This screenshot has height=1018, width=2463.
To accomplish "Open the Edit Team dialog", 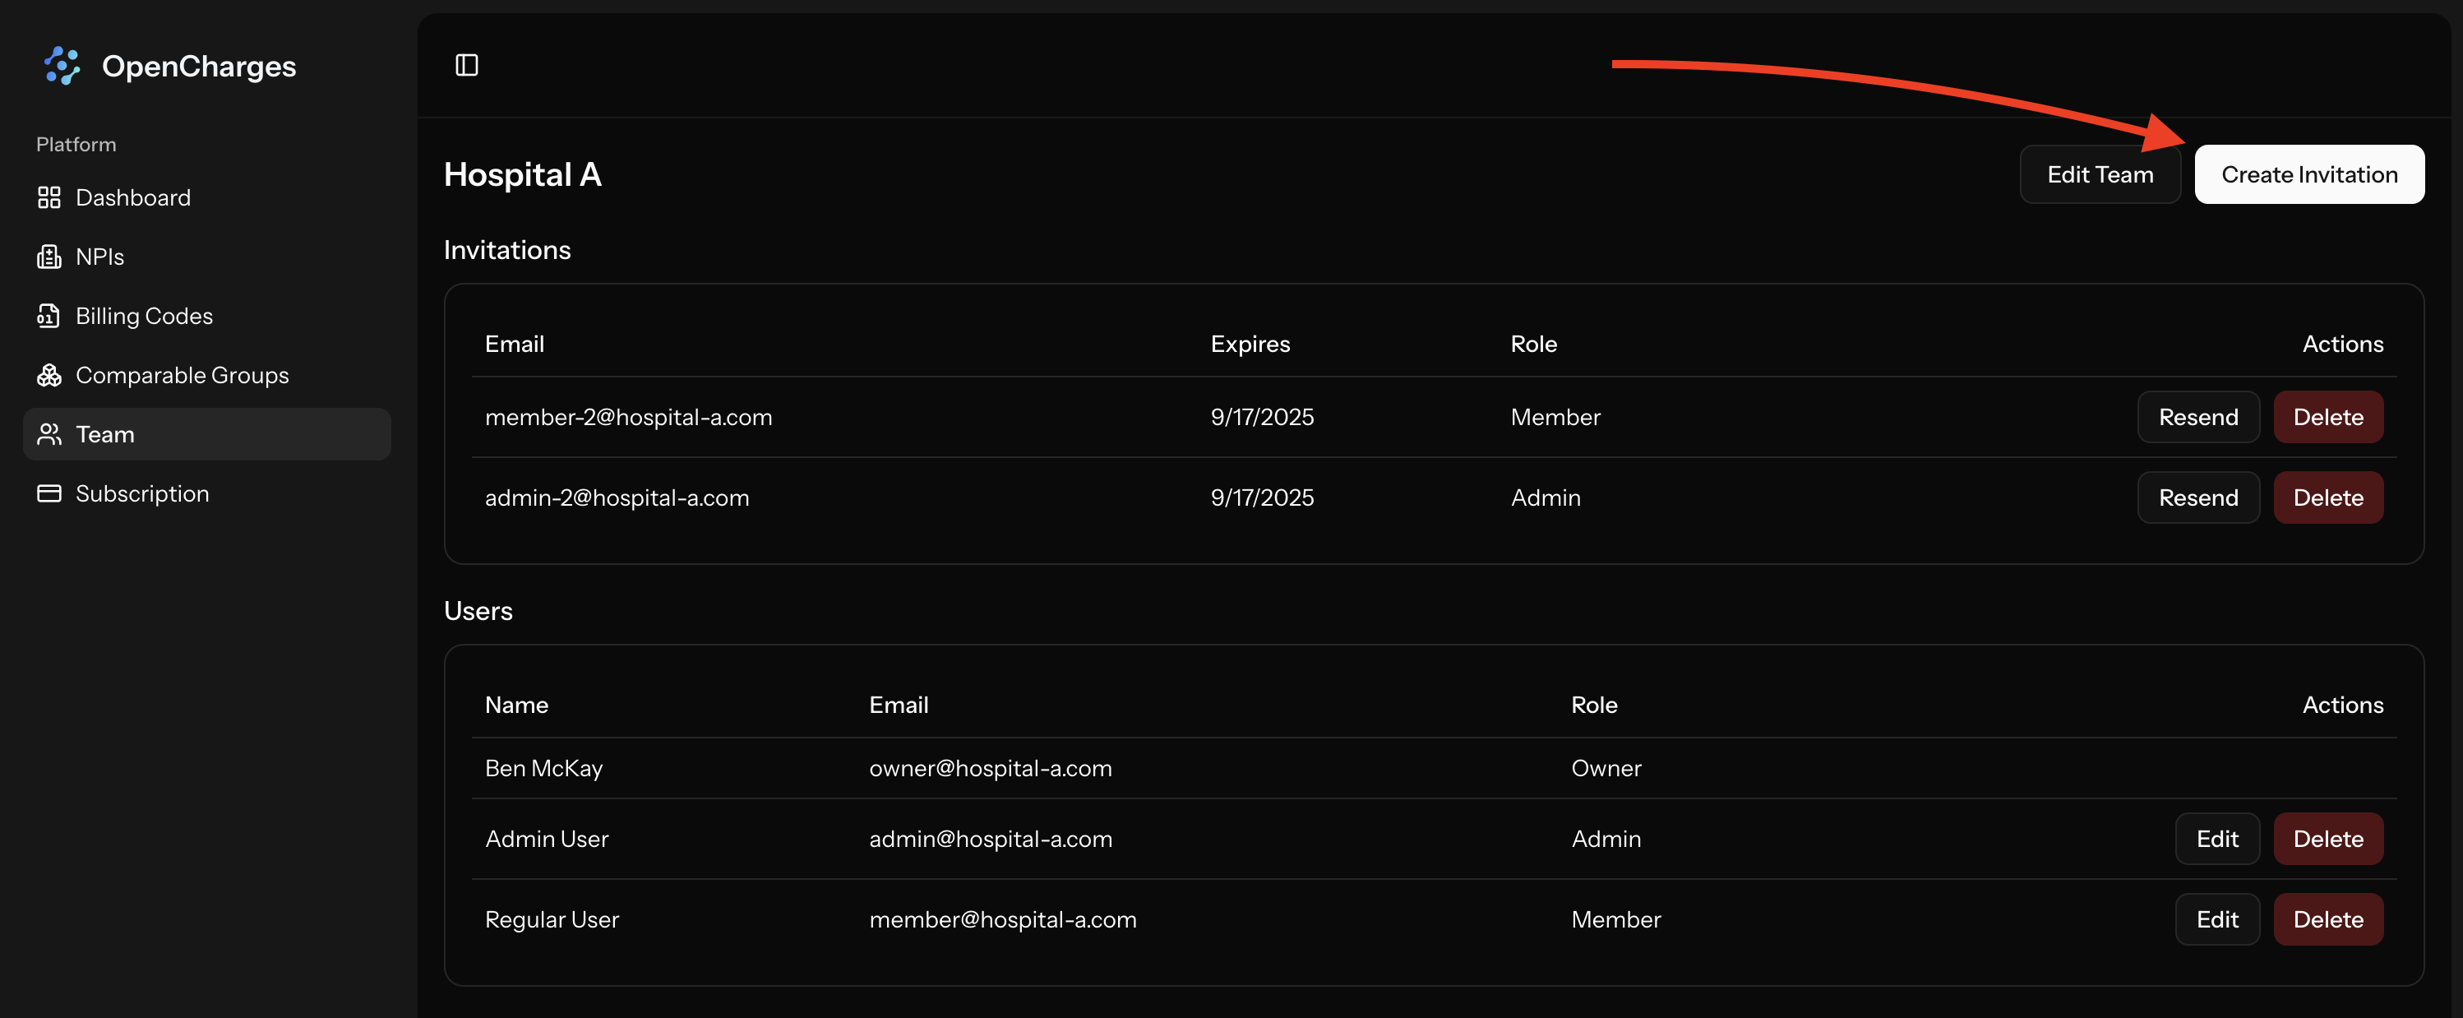I will (2100, 174).
